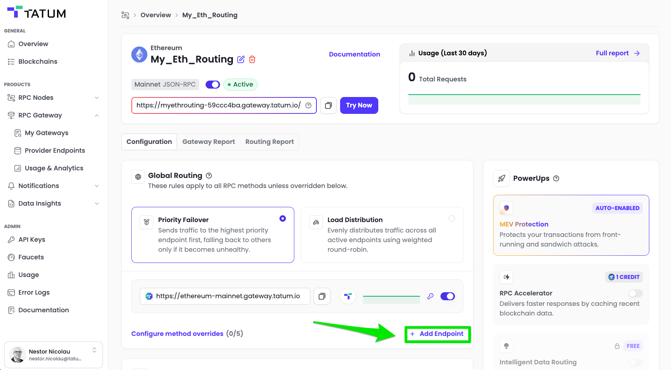
Task: Open the Documentation link near gateway title
Action: 355,55
